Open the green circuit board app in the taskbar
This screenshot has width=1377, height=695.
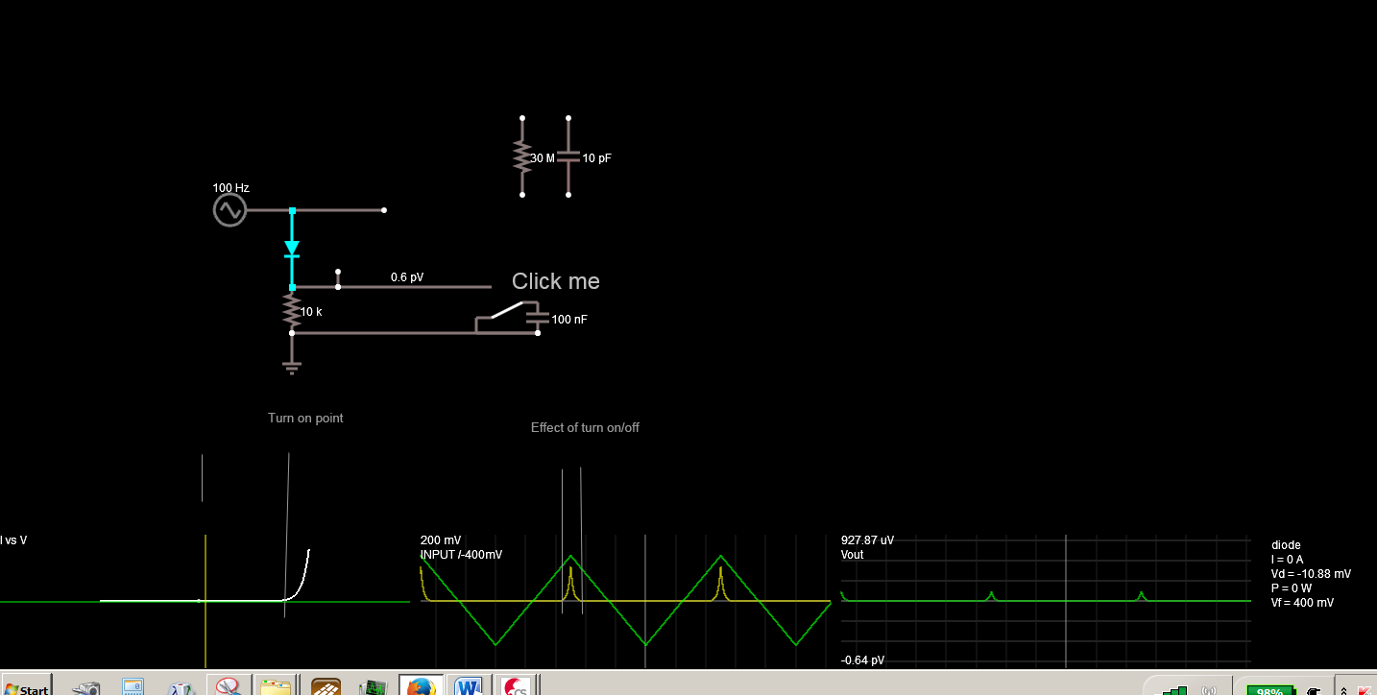373,686
